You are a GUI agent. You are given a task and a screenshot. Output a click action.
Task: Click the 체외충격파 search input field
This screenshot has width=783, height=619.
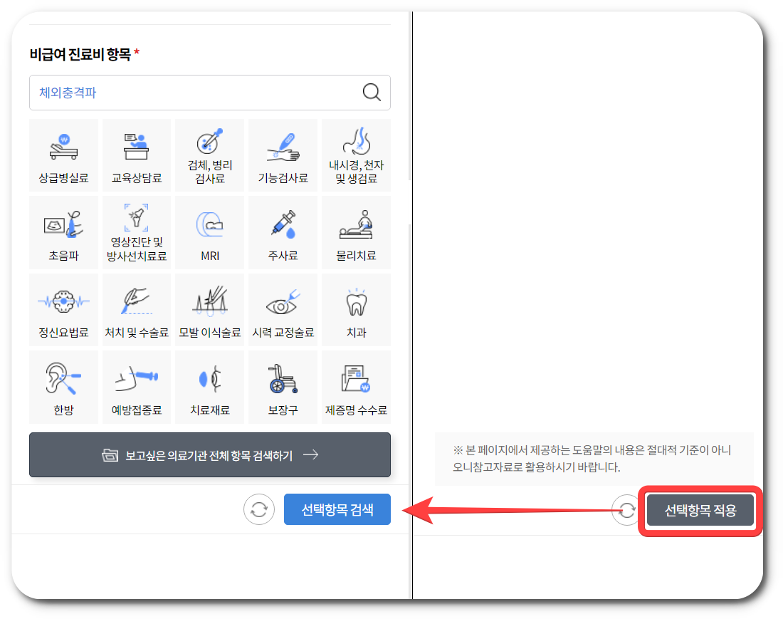[x=178, y=93]
